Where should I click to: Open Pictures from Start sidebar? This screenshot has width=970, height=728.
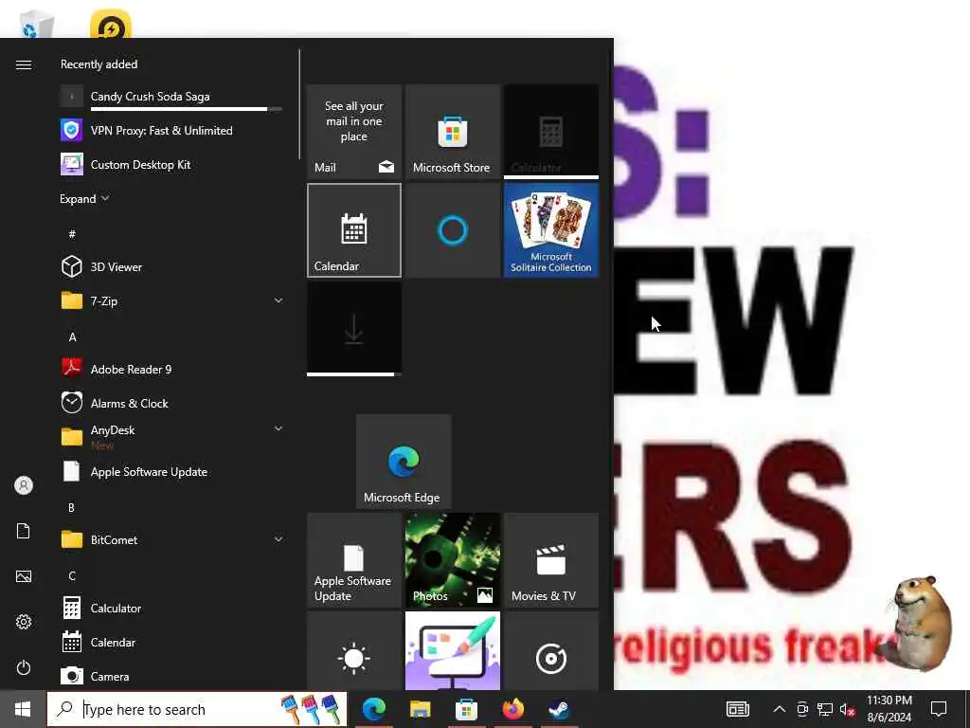point(24,576)
